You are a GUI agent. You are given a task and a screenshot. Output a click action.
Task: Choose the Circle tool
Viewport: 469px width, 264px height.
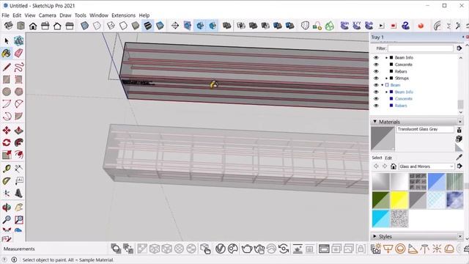(x=7, y=92)
